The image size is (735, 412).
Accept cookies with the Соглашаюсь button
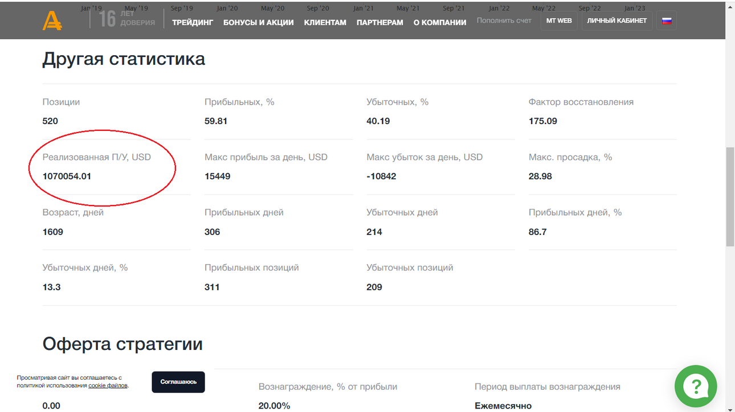(178, 382)
